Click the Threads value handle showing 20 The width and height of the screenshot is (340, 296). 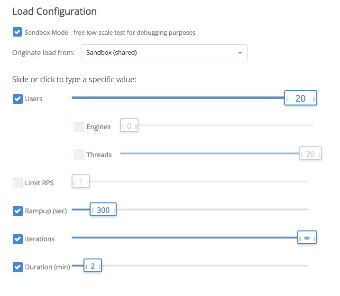click(x=311, y=154)
